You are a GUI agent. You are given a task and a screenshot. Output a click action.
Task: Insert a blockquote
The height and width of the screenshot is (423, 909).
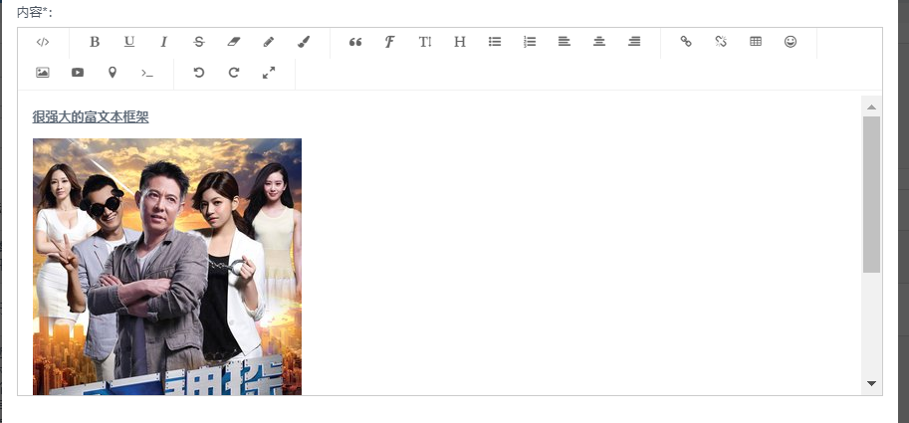pos(355,42)
